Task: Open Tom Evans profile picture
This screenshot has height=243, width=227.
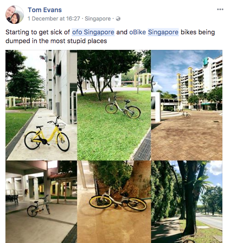Action: tap(15, 15)
